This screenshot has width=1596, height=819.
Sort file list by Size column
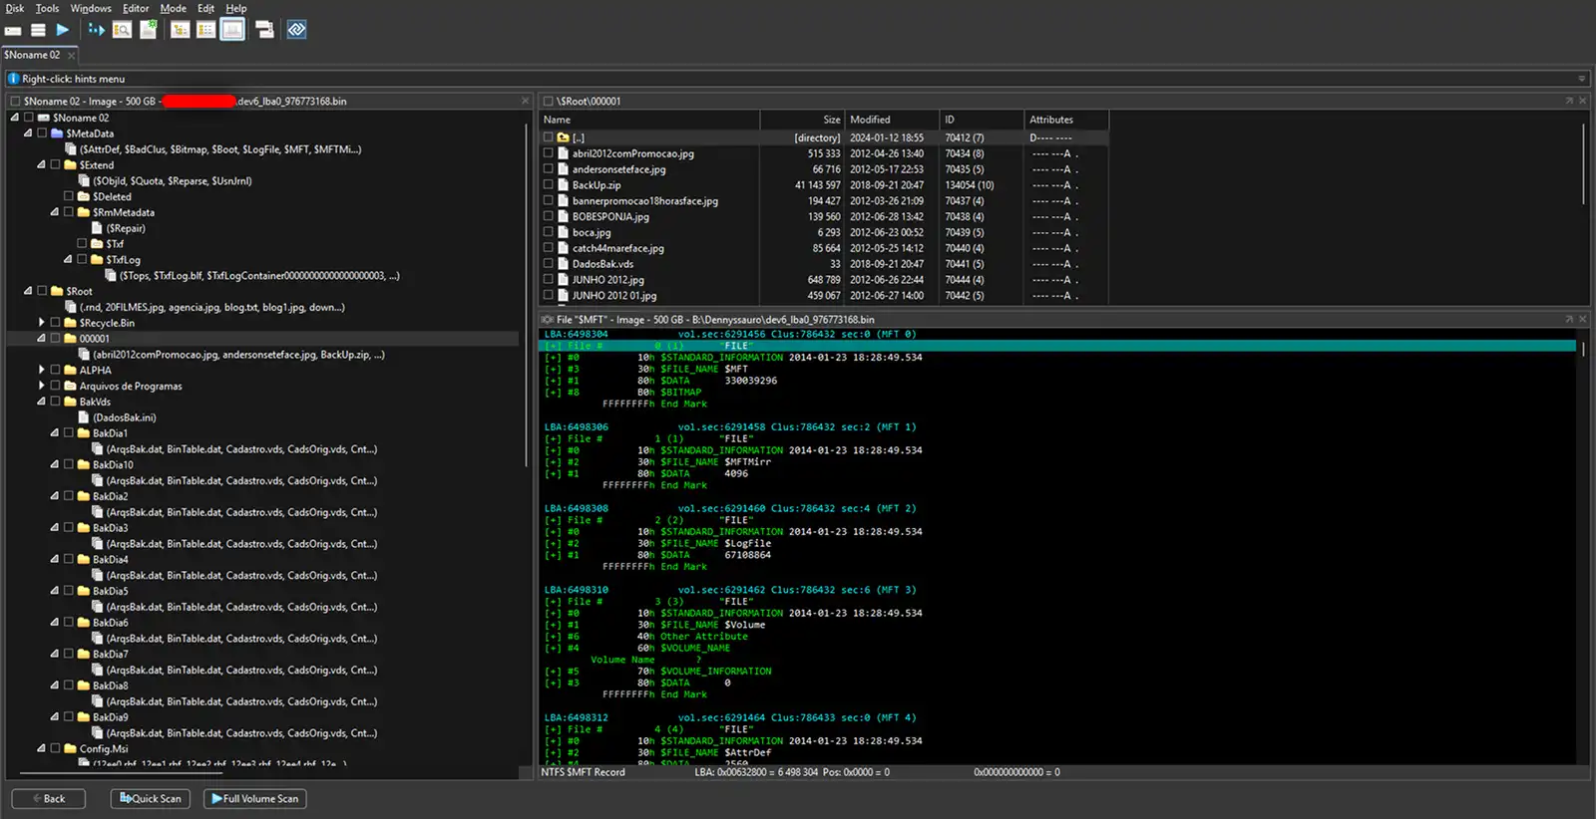click(x=802, y=120)
